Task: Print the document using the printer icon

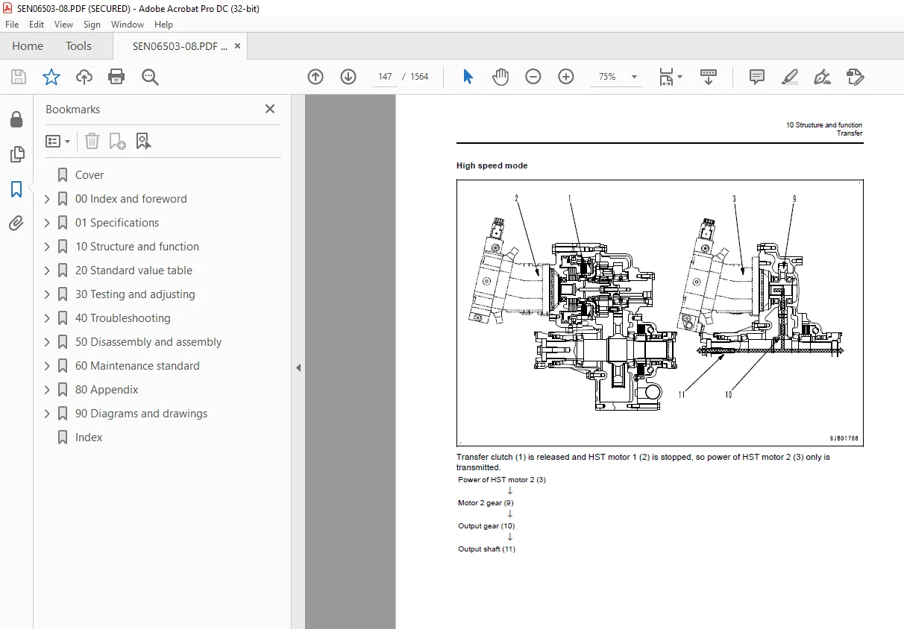Action: tap(116, 77)
